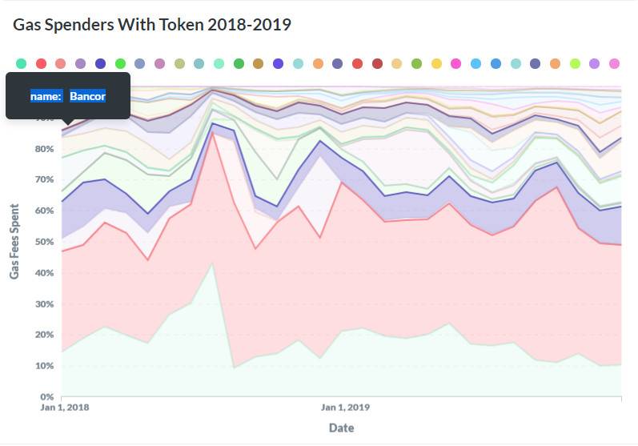This screenshot has width=638, height=446.
Task: Click the third legend dot, salmon colored
Action: click(61, 63)
